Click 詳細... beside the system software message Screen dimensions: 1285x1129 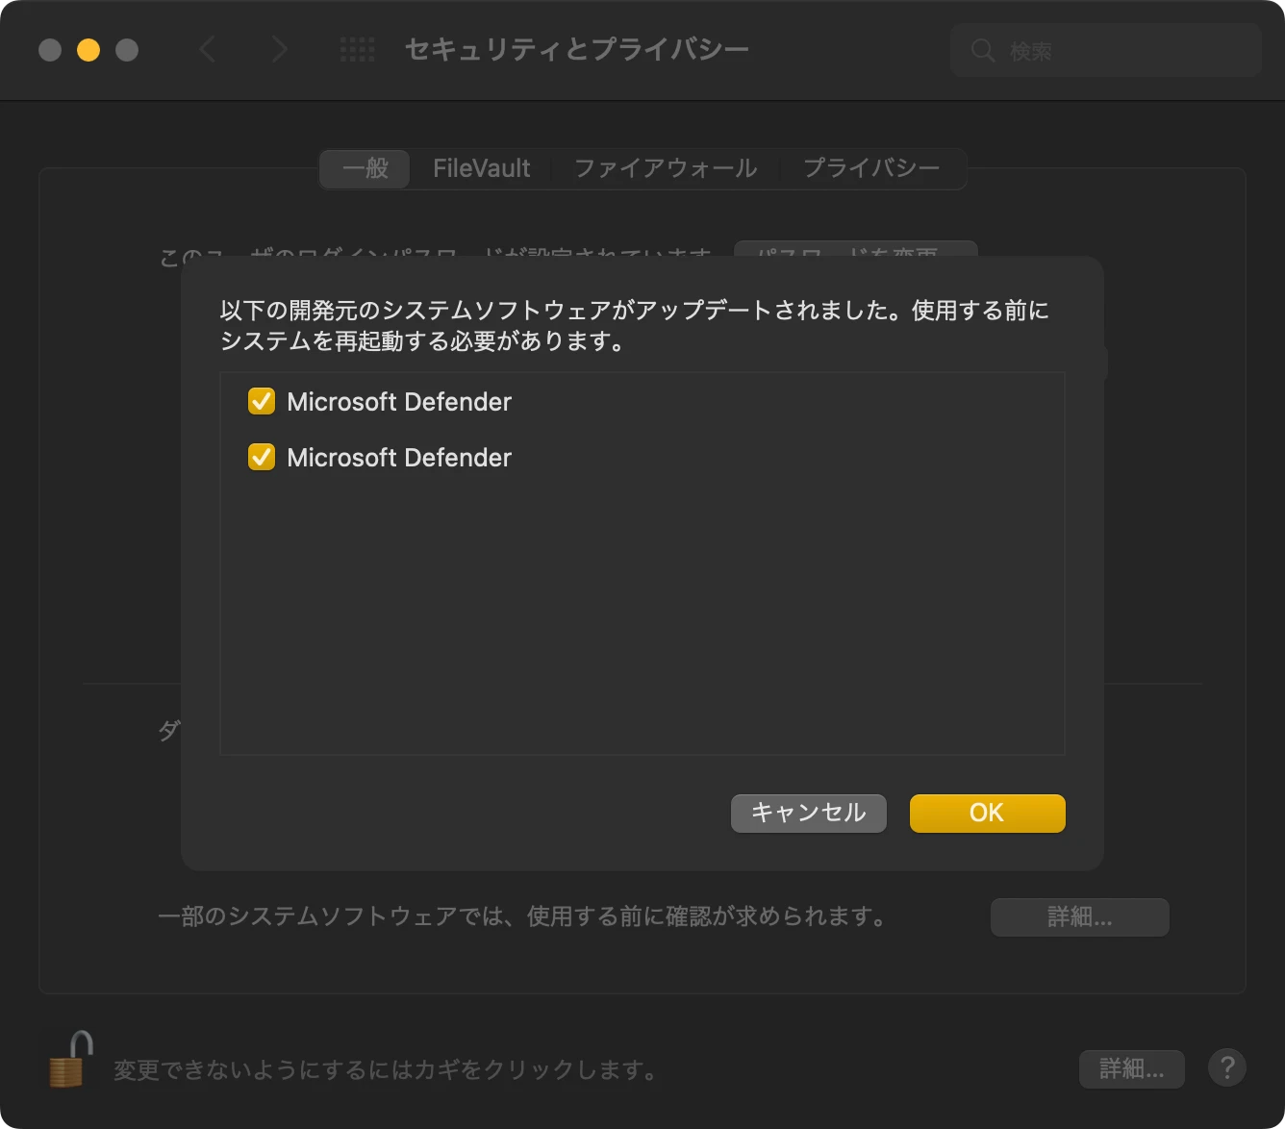pyautogui.click(x=1079, y=917)
